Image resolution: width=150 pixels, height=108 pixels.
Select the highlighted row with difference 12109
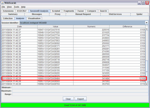[x=74, y=79]
